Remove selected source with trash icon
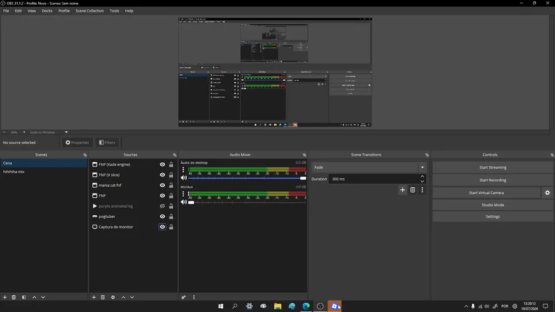Image resolution: width=555 pixels, height=312 pixels. pyautogui.click(x=102, y=297)
